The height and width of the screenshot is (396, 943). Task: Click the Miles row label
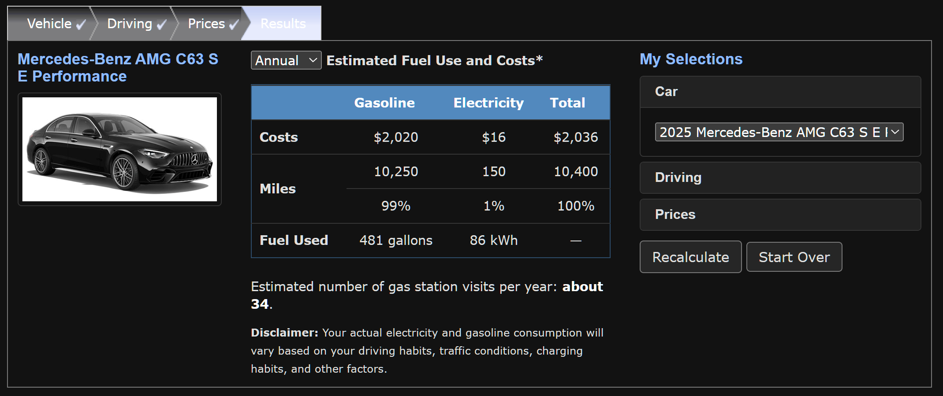(278, 189)
